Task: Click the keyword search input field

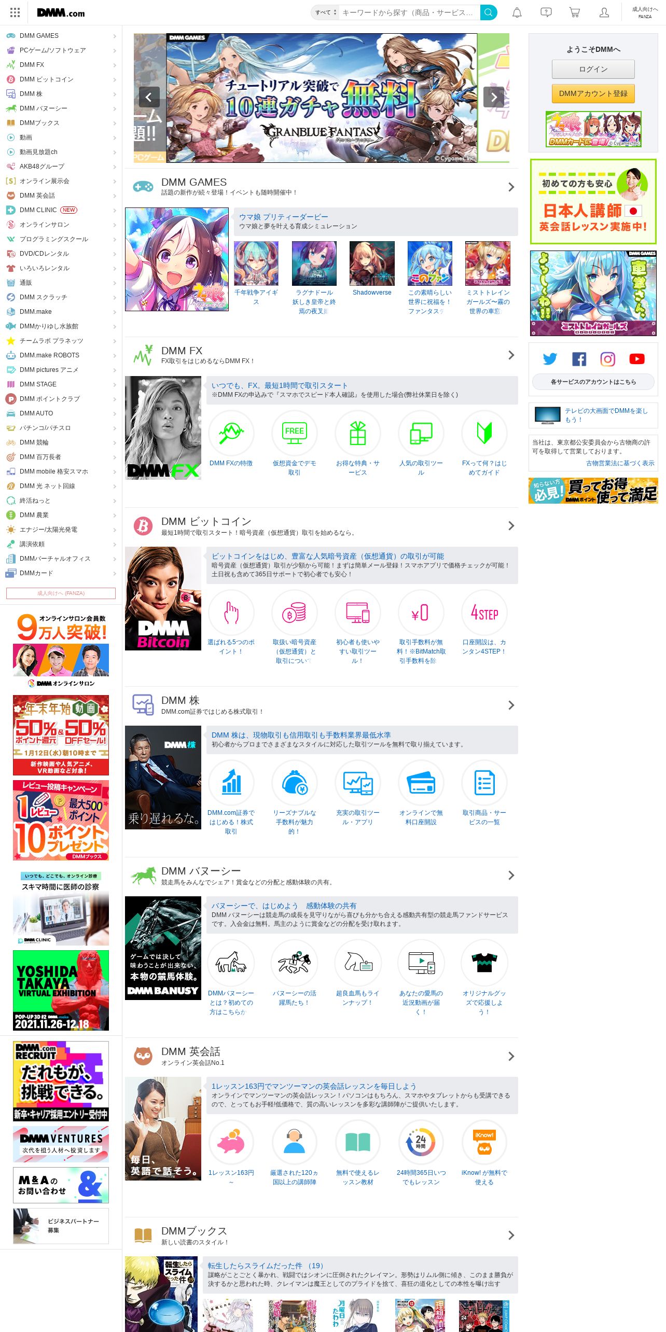Action: click(x=409, y=12)
